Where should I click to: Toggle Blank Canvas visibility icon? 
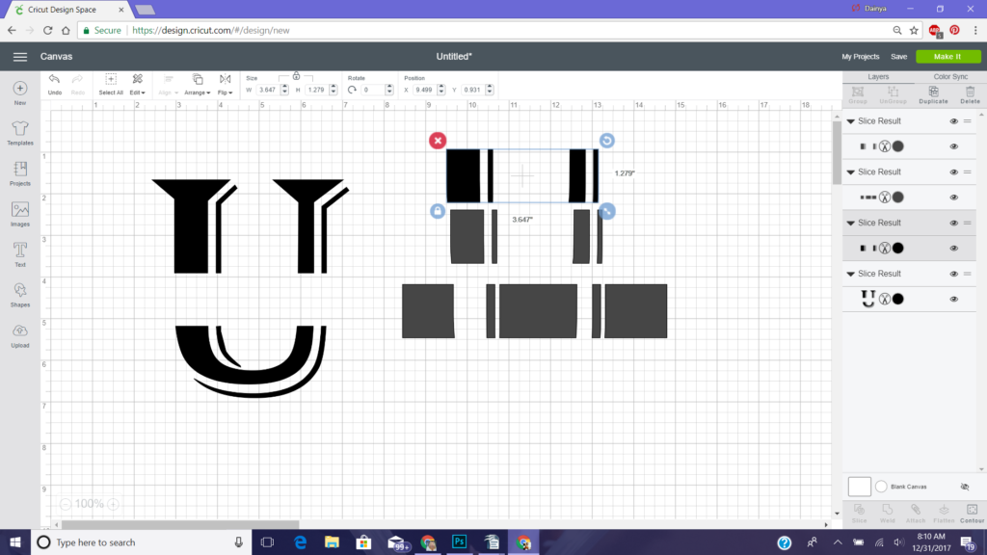click(x=965, y=487)
